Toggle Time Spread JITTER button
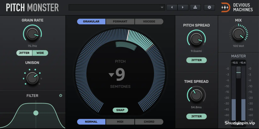259x129 pixels. [x=196, y=116]
